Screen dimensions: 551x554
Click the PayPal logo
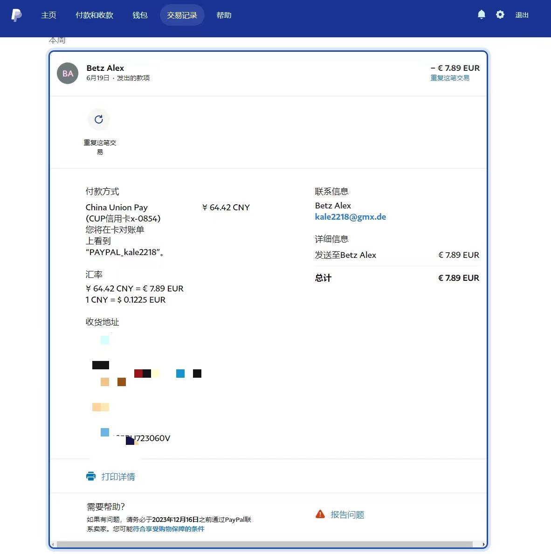pos(16,15)
